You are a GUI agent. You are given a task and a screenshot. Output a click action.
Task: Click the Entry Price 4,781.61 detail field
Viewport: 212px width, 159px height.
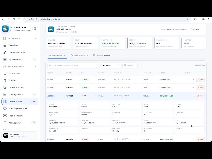63,114
